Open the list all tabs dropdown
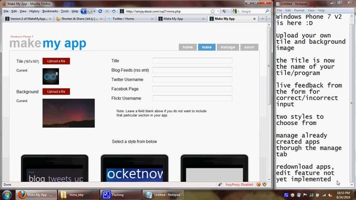Viewport: 356px width, 200px height. (269, 19)
